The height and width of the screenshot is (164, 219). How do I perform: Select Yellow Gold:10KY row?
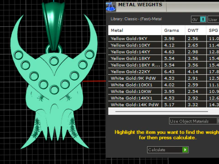(164, 45)
